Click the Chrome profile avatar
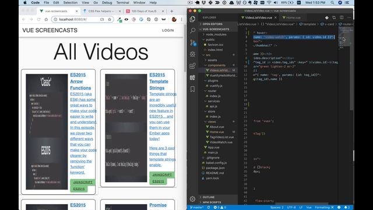The height and width of the screenshot is (210, 373). 174,19
